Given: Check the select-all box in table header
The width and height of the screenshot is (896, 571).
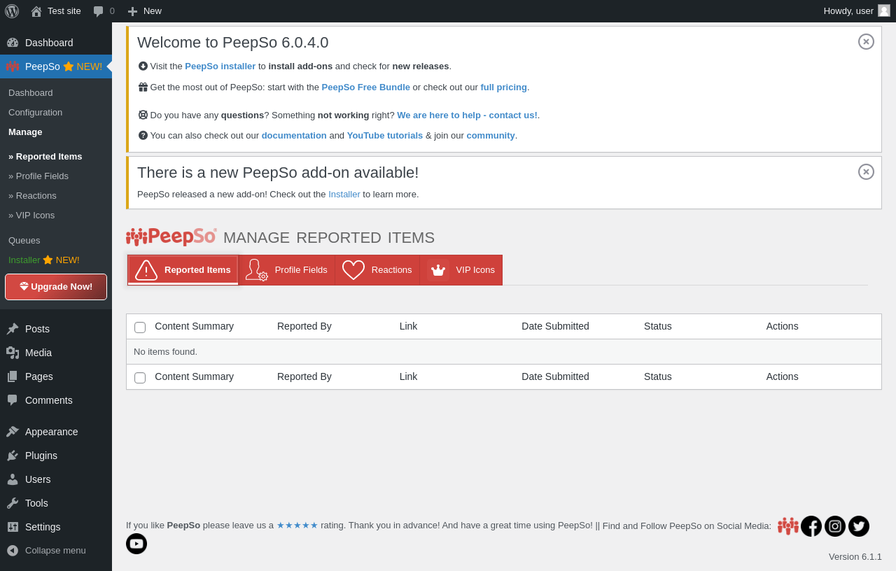Looking at the screenshot, I should coord(140,327).
